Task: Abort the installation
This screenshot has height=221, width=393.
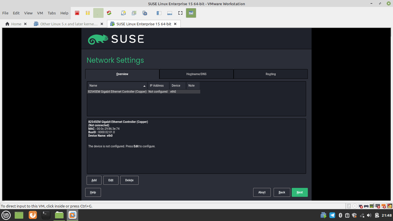Action: pos(262,192)
